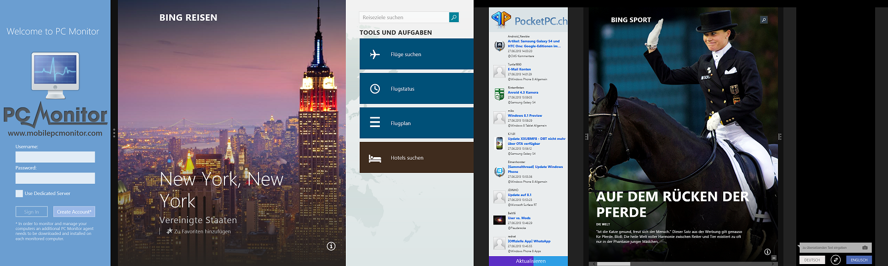888x266 pixels.
Task: Click the split handle left of Bing Sport
Action: (x=586, y=136)
